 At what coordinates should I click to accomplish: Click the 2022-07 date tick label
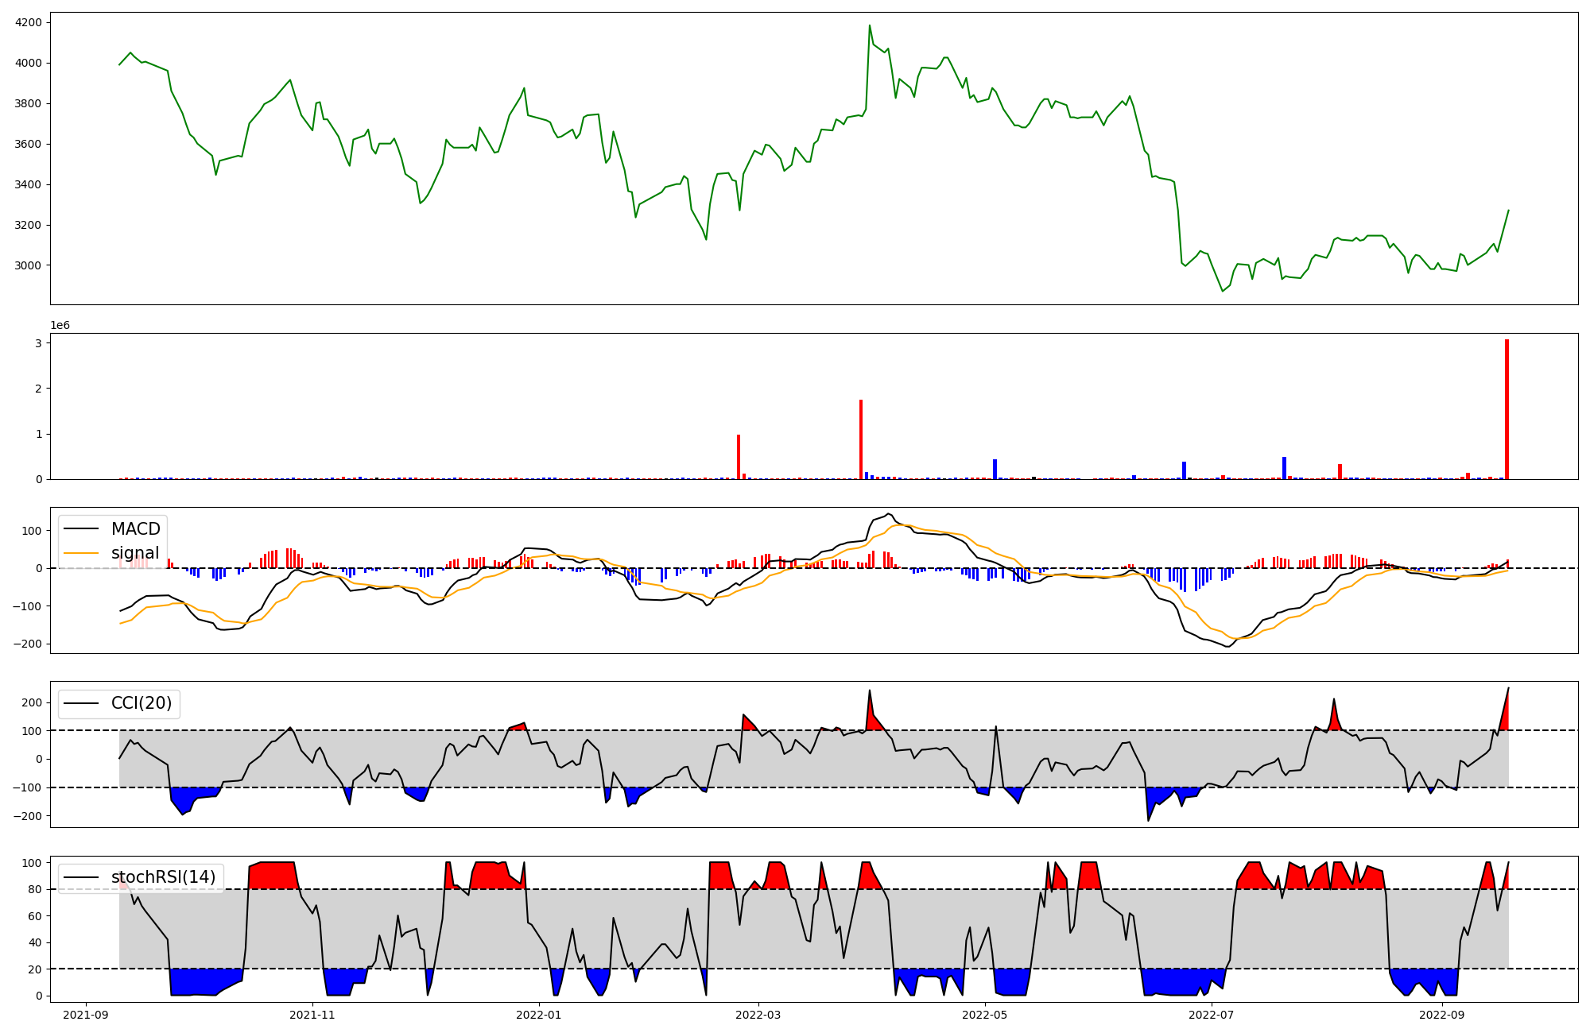click(1212, 1015)
